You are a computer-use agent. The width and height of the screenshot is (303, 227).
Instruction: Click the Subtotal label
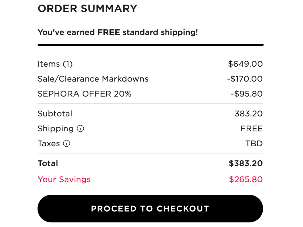coord(55,113)
